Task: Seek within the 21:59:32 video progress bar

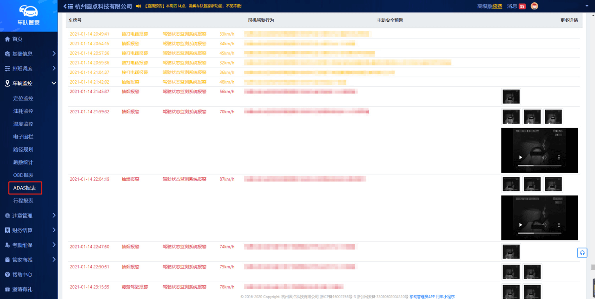Action: click(539, 165)
